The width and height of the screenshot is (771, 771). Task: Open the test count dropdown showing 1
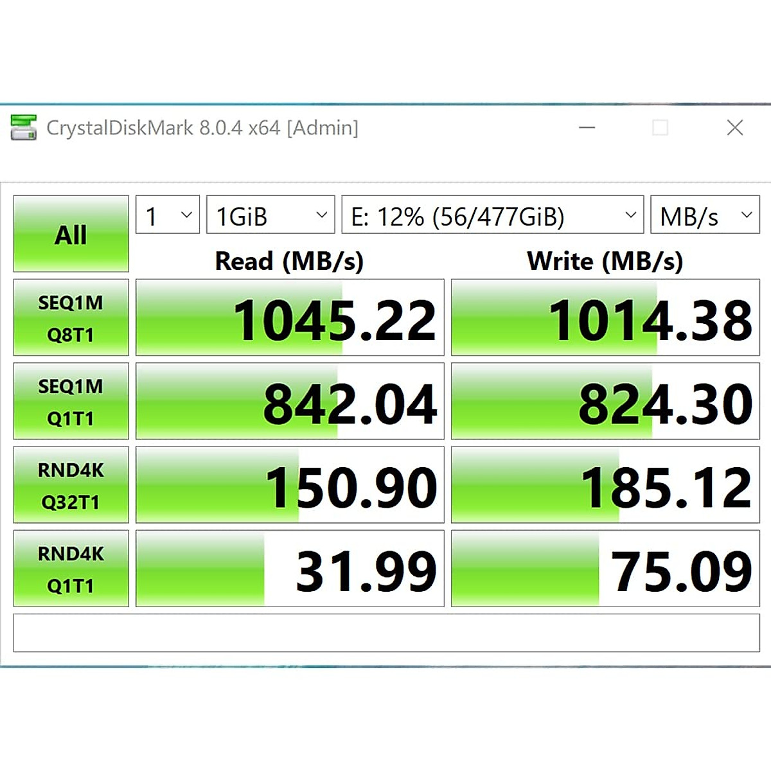tap(168, 215)
